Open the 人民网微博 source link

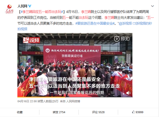click(73, 101)
